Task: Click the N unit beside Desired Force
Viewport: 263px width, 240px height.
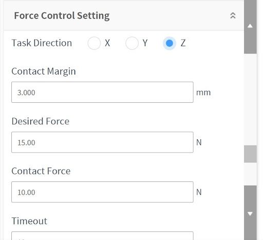Action: click(199, 142)
